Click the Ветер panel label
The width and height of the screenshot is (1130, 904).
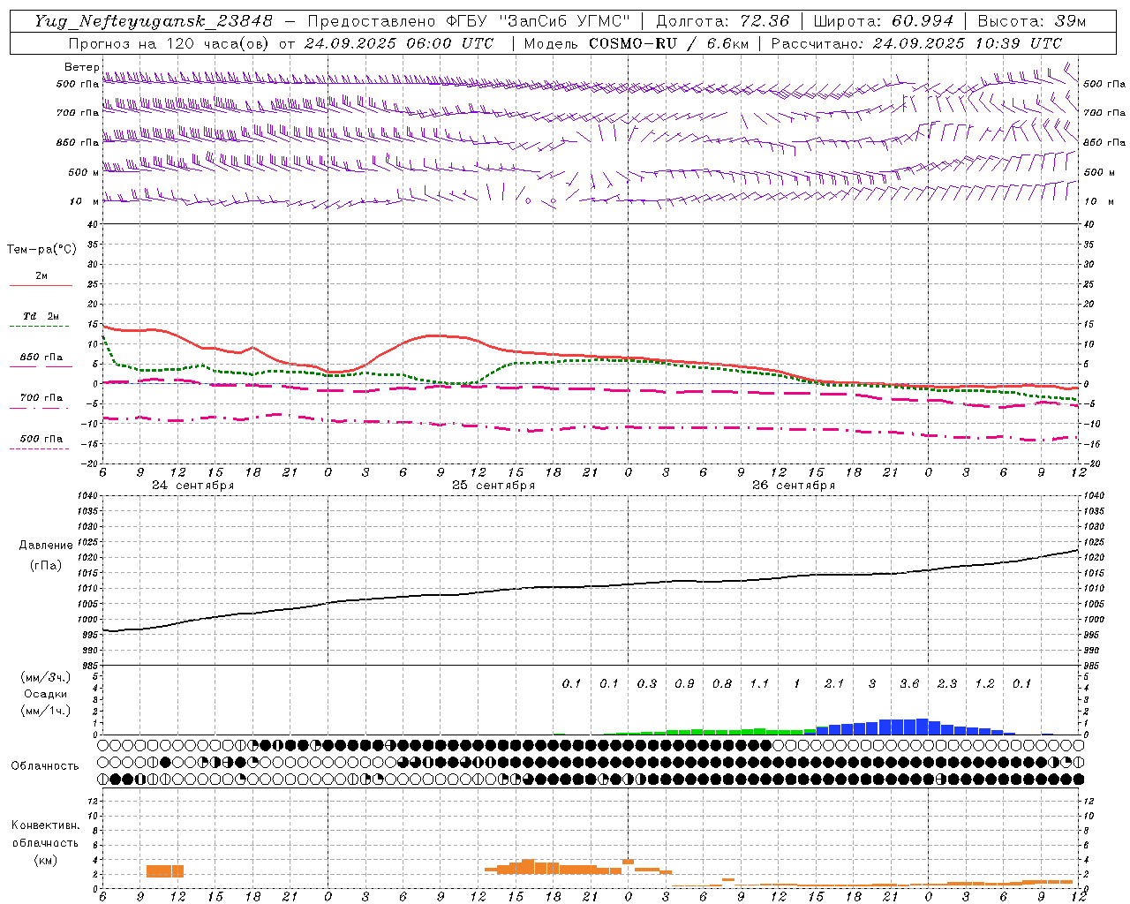pyautogui.click(x=81, y=67)
